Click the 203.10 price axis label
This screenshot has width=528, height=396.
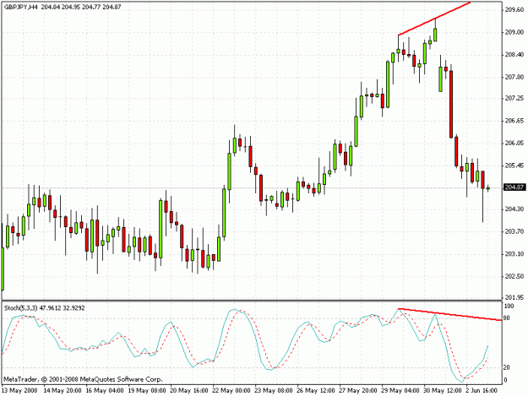click(514, 254)
